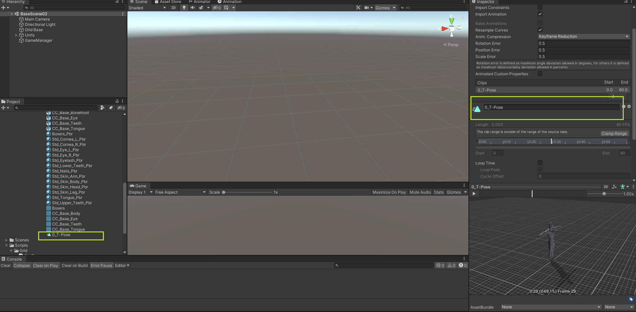This screenshot has width=636, height=312.
Task: Toggle Collapse in Console
Action: pos(22,266)
